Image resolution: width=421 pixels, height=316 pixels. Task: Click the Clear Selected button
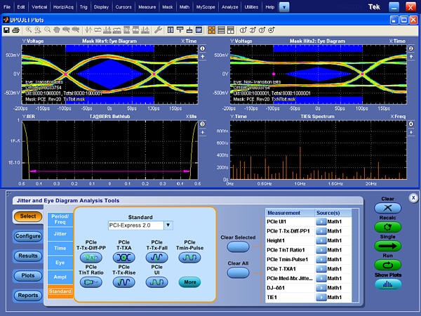point(237,247)
